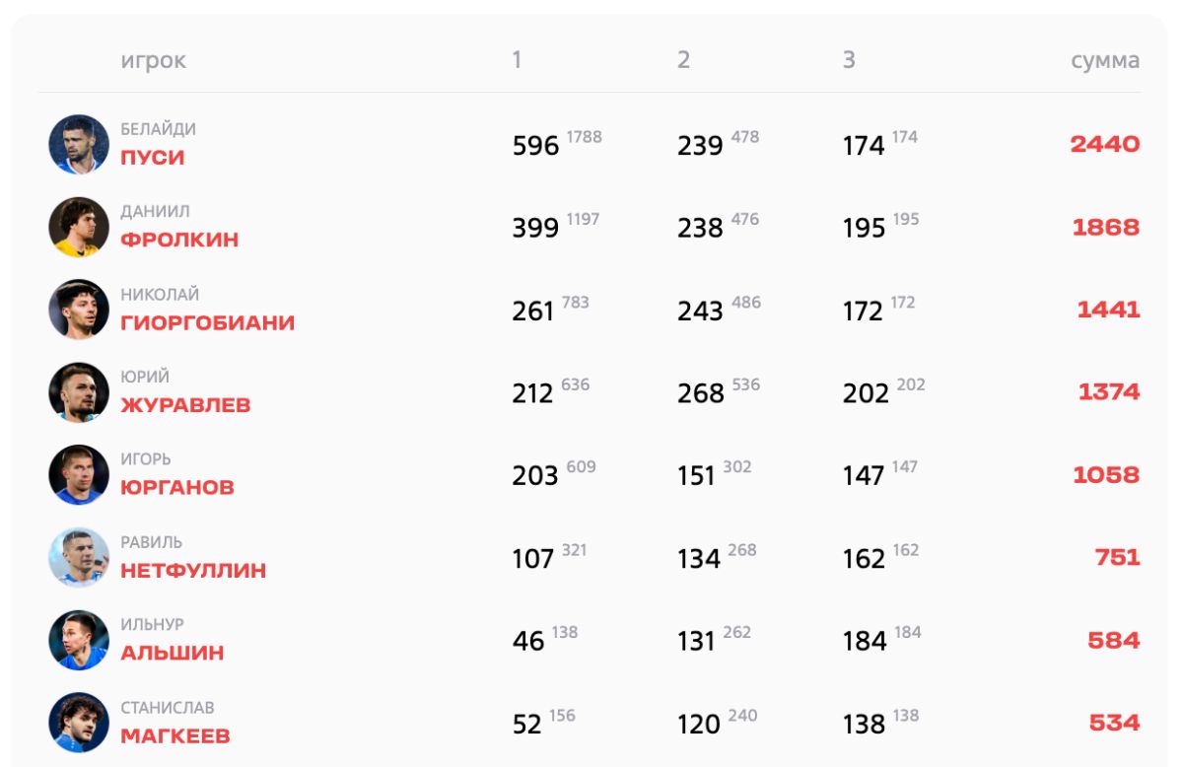1183x767 pixels.
Task: Click Магкеев's total score 534
Action: pos(1114,723)
